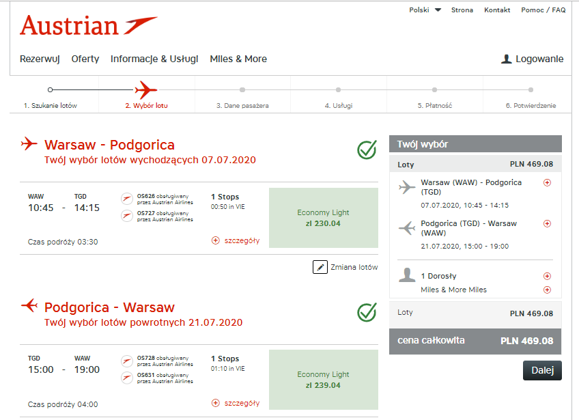Open the Polski language dropdown
This screenshot has width=579, height=420.
coord(425,10)
